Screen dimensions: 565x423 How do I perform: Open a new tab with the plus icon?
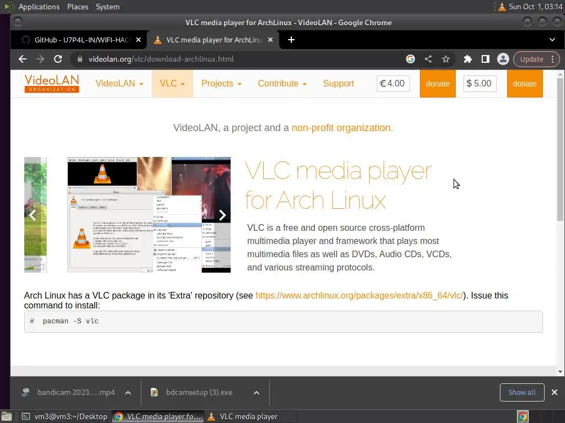[291, 40]
